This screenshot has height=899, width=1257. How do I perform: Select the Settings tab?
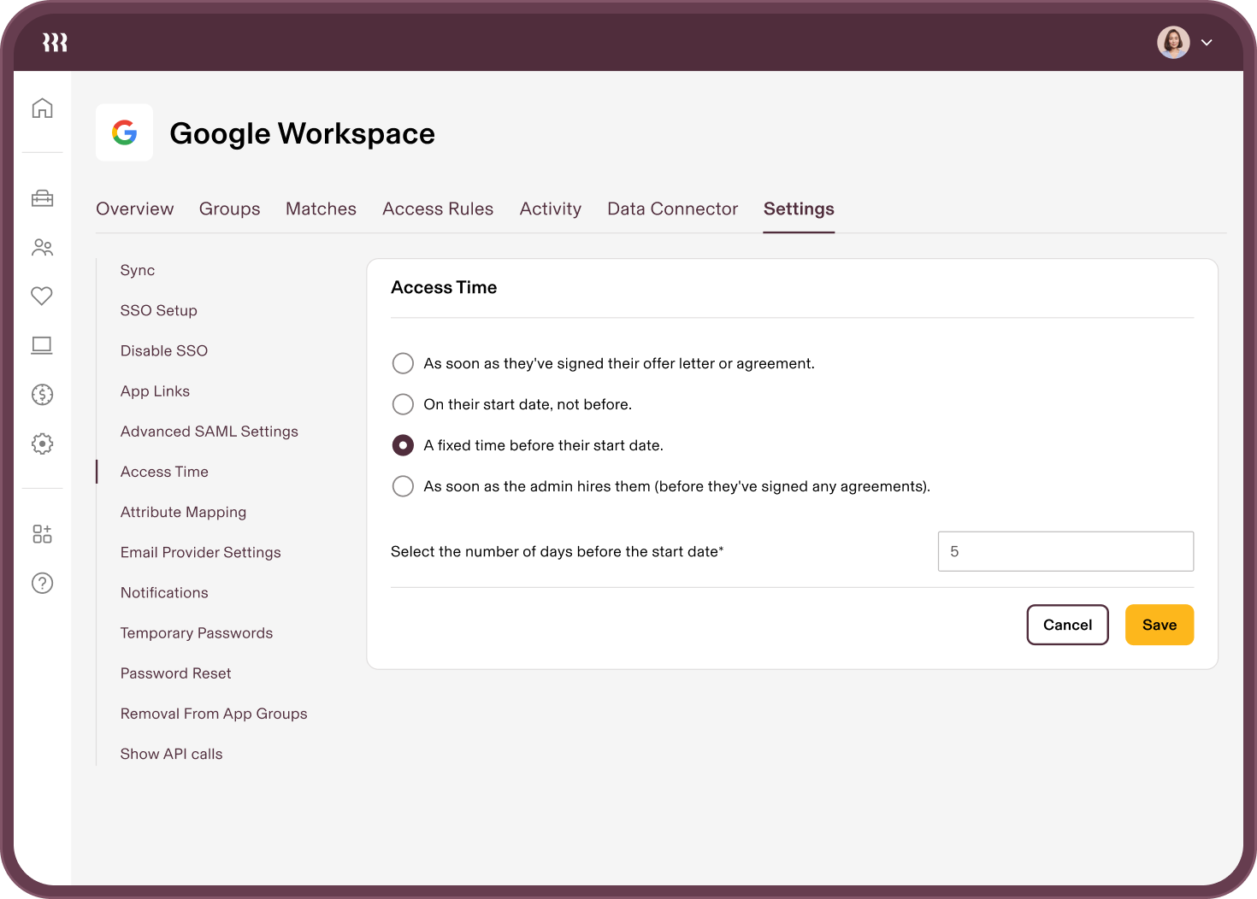[x=799, y=209]
